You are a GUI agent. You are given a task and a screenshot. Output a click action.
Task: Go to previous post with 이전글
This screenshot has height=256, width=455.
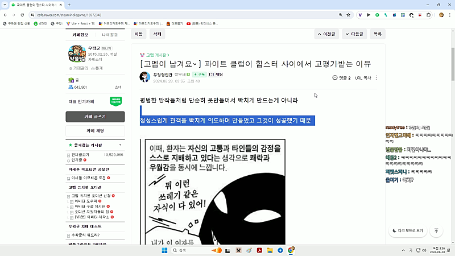point(326,34)
